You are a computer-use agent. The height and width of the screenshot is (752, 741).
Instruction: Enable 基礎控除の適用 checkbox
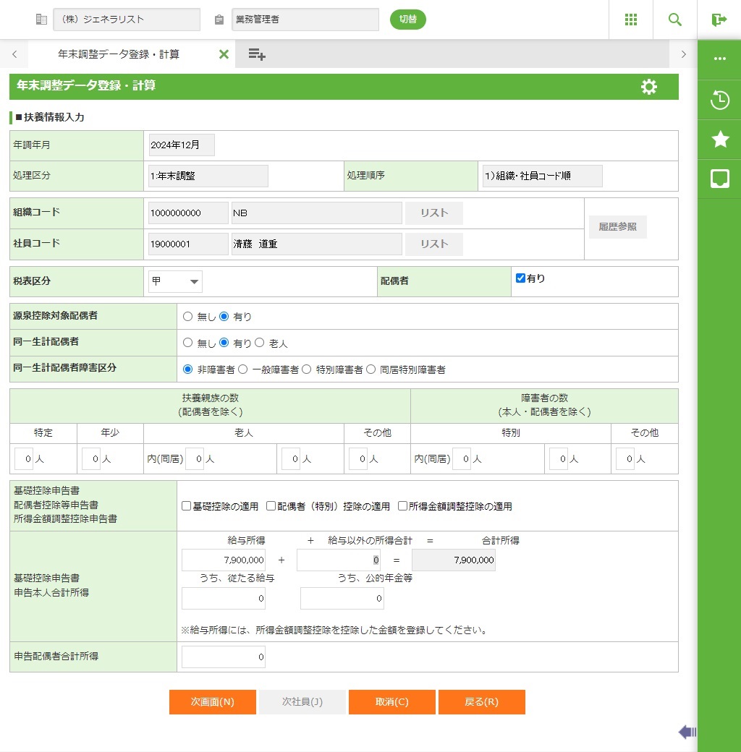point(187,506)
